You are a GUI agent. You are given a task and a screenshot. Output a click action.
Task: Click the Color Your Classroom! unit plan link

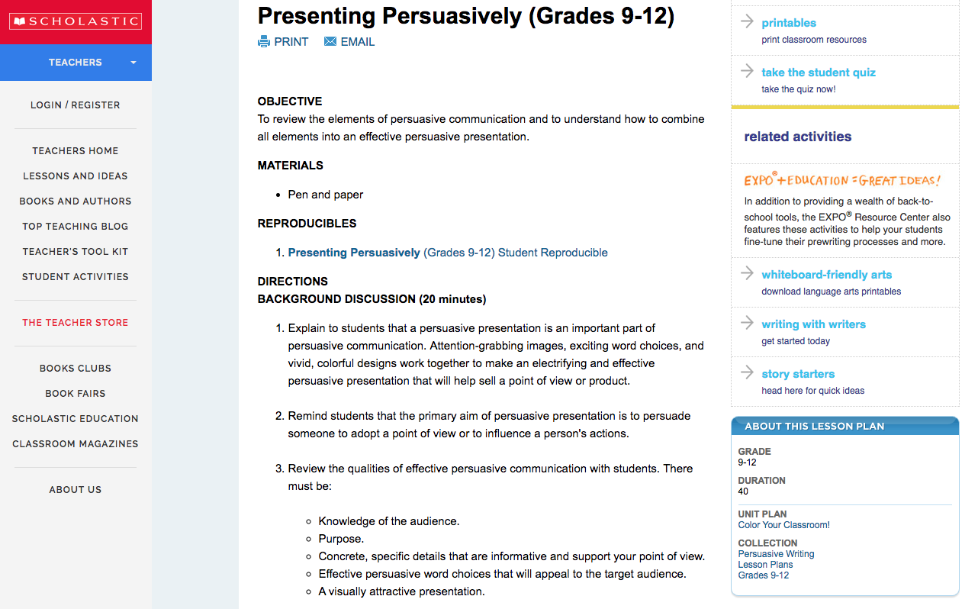point(783,524)
